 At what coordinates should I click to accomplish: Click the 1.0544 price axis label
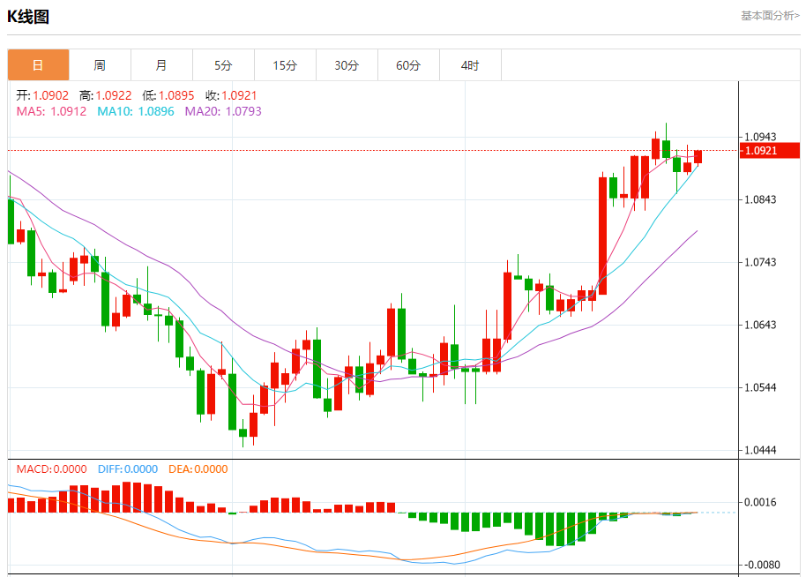tap(760, 387)
